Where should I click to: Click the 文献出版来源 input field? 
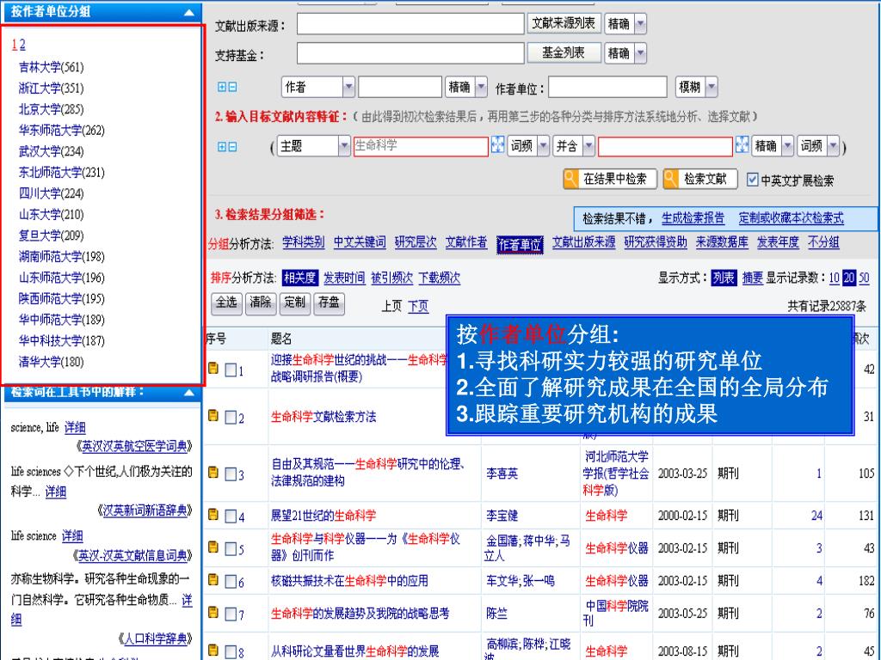(x=410, y=23)
